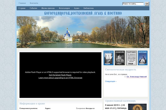Click the Информация о храме heading
This screenshot has width=166, height=110.
[32, 104]
